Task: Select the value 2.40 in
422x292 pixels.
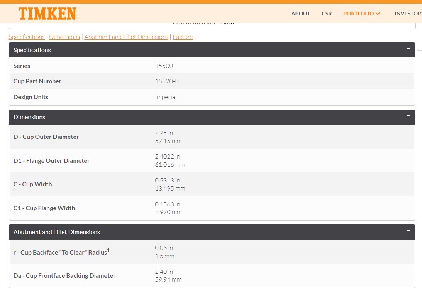Action: pos(164,272)
